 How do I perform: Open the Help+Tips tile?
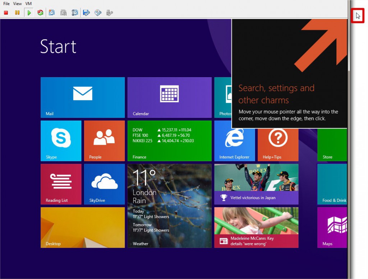tap(278, 145)
